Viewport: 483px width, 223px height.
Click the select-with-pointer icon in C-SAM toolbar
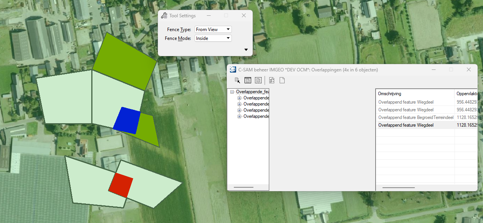pos(237,80)
